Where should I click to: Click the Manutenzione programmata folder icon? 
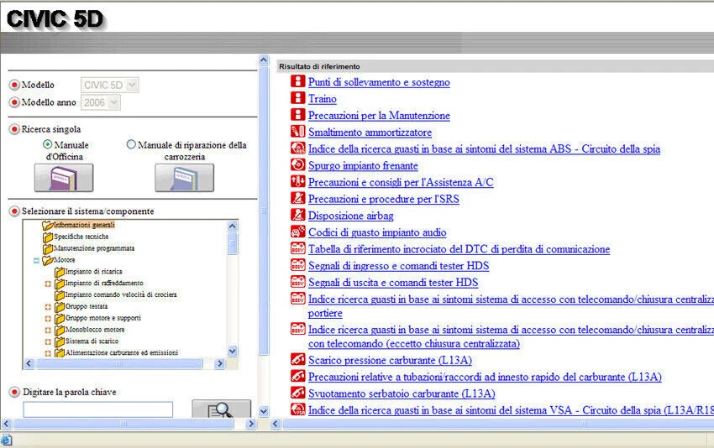coord(47,248)
